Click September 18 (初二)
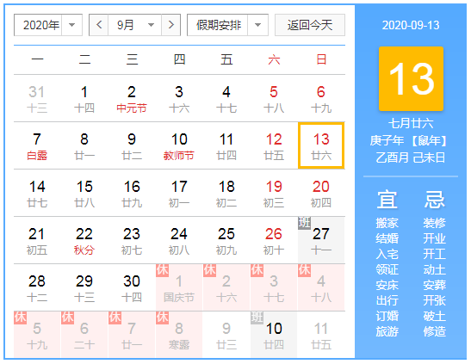This screenshot has height=364, width=471. [x=226, y=194]
